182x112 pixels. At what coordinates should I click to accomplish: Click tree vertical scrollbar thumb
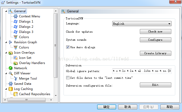point(56,45)
